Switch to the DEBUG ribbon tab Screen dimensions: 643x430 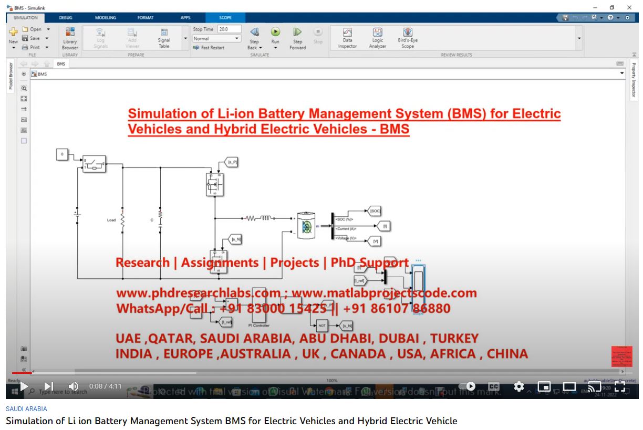(x=66, y=17)
